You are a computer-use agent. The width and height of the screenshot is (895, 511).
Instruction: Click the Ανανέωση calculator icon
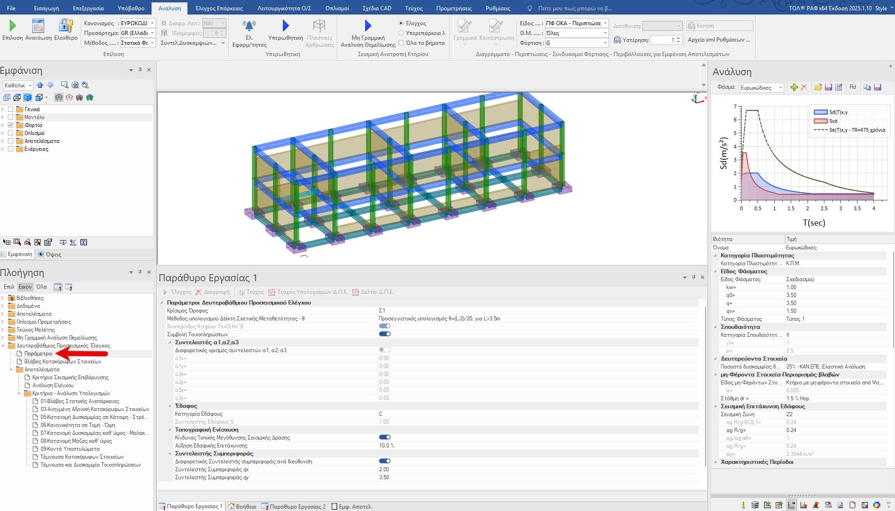coord(38,26)
